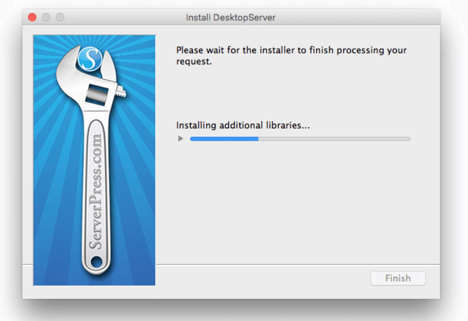The height and width of the screenshot is (321, 468).
Task: Expand the installer details disclosure triangle
Action: pyautogui.click(x=180, y=139)
